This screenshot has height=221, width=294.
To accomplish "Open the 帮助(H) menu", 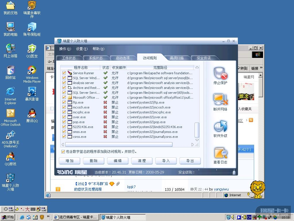I will (98, 49).
